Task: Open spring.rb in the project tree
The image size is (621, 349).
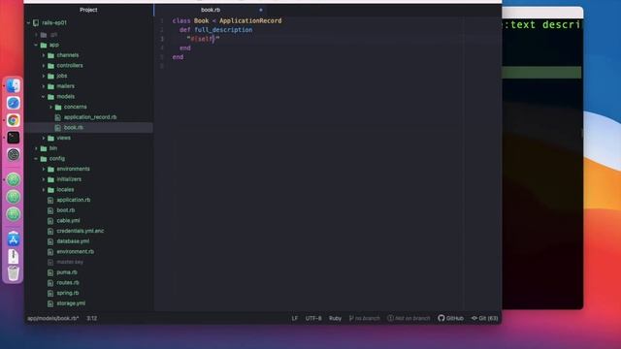Action: tap(68, 293)
